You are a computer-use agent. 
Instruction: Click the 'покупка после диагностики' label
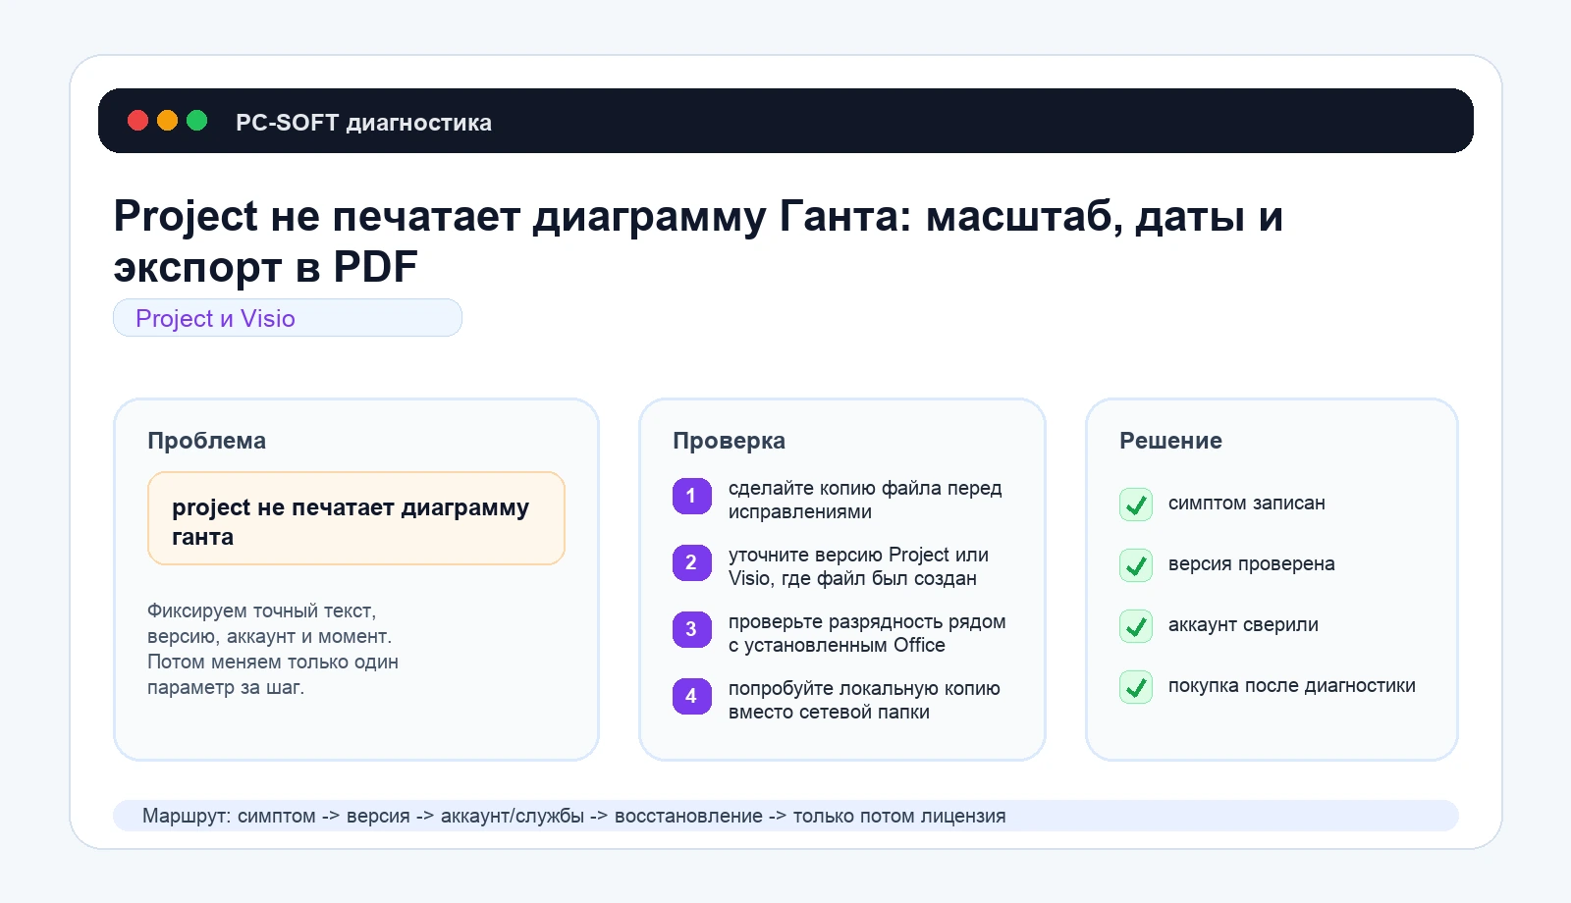[x=1291, y=685]
